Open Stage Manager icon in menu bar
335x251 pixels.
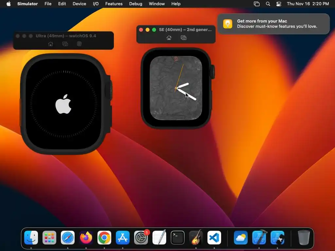(x=256, y=4)
